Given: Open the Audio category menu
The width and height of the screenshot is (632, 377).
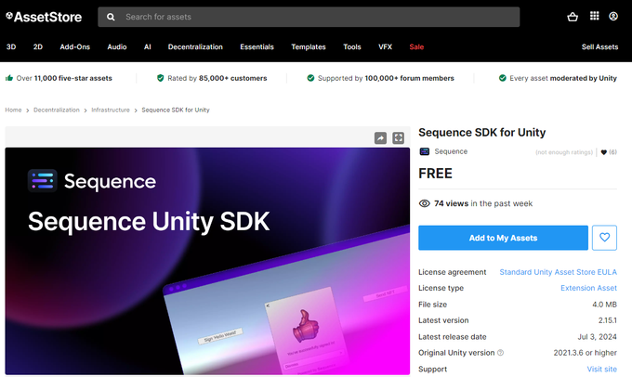Looking at the screenshot, I should coord(117,46).
